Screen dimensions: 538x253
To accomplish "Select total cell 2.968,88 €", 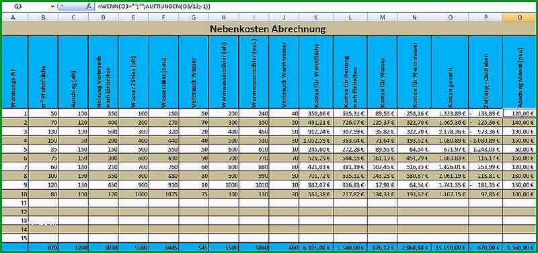I will pyautogui.click(x=414, y=247).
